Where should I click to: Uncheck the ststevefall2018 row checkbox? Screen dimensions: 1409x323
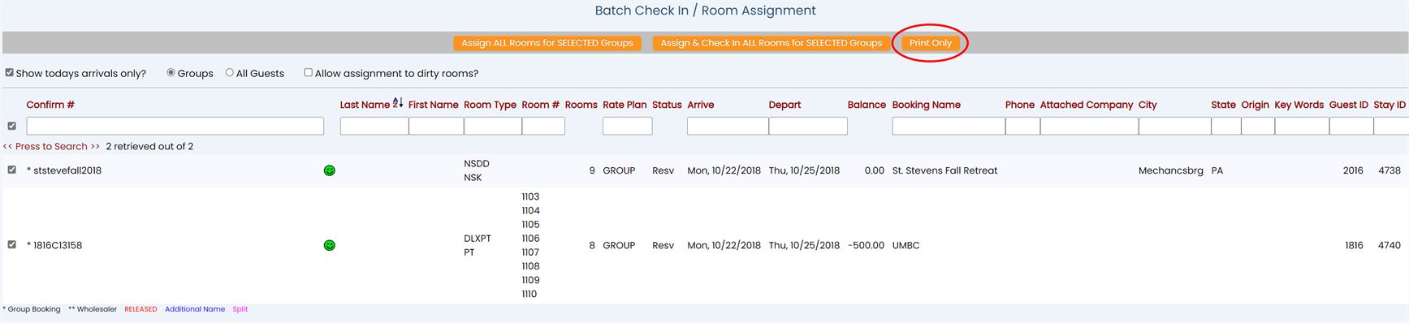(12, 170)
